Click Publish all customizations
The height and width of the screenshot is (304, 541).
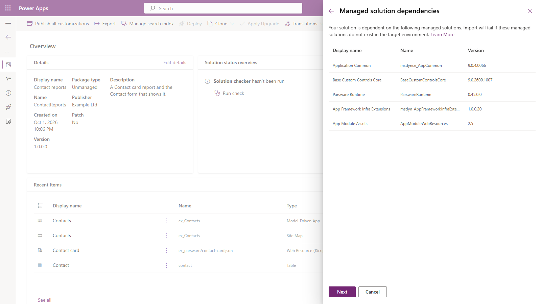coord(58,24)
